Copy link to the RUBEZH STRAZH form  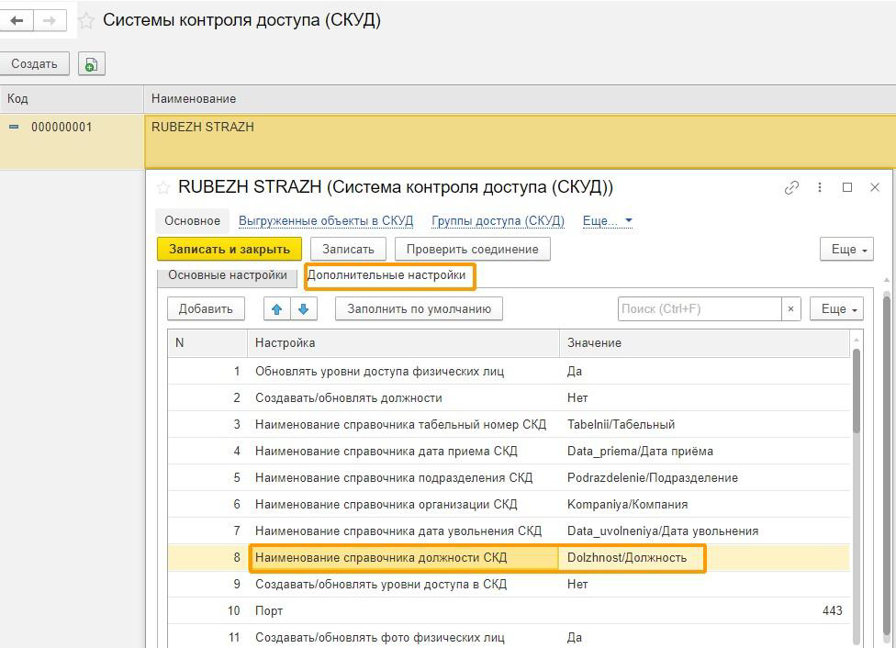791,187
